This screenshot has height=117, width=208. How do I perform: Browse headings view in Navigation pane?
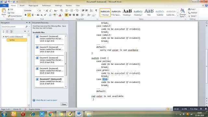click(x=3, y=32)
